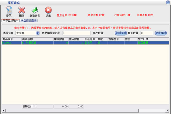Switch to the 未盘商品查询 tab

29,20
